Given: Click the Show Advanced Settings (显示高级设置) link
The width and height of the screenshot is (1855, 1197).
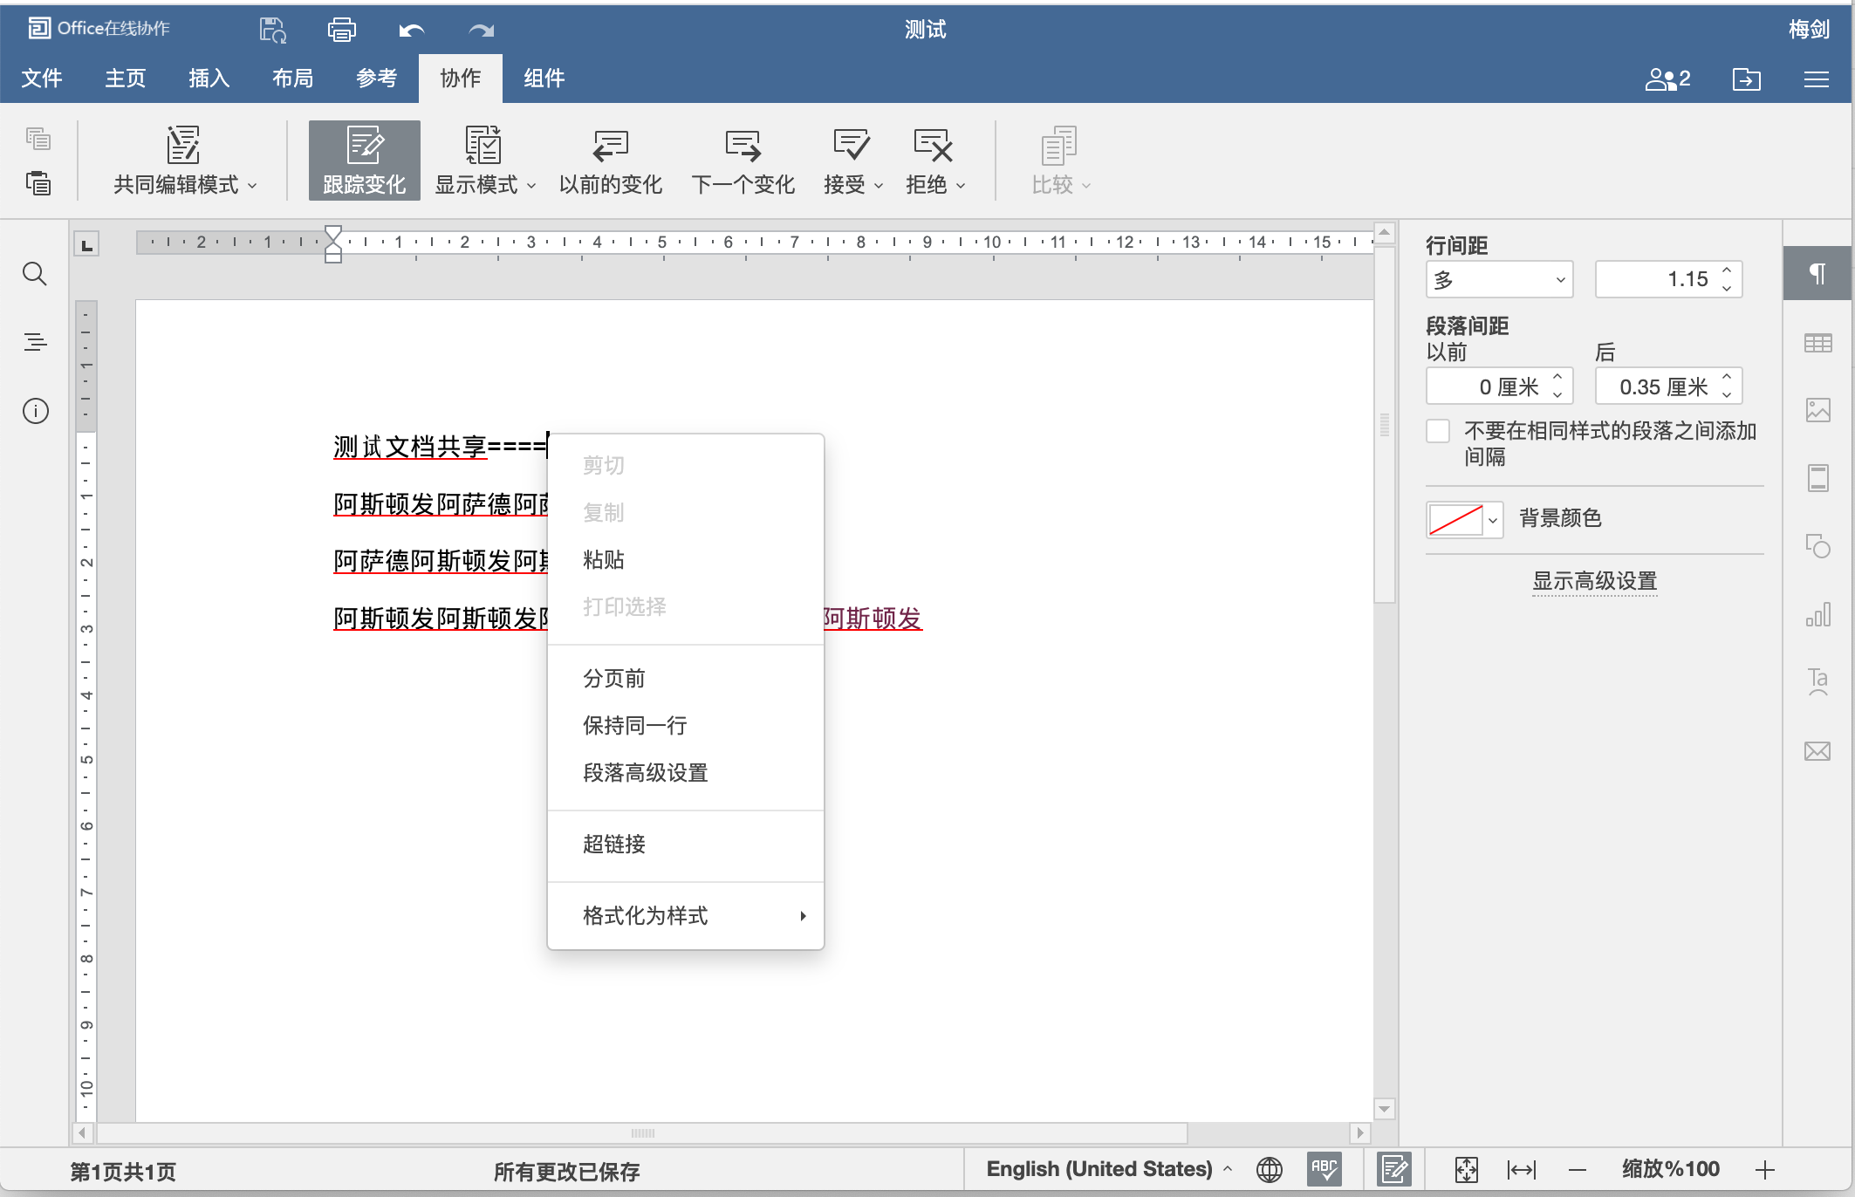Looking at the screenshot, I should [1594, 581].
